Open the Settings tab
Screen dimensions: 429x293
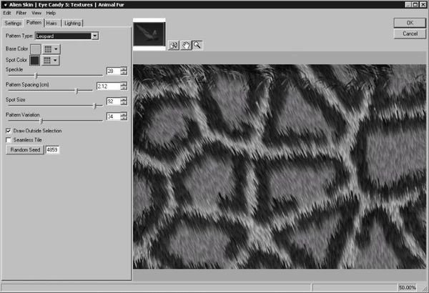(14, 24)
